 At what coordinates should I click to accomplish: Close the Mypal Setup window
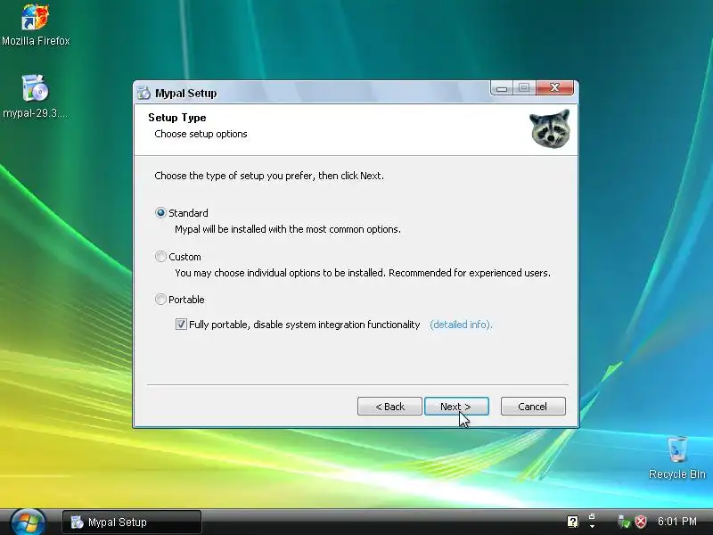(554, 87)
